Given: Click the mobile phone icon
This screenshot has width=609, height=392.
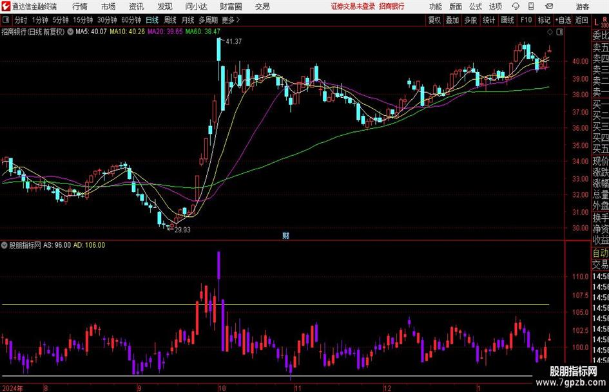Looking at the screenshot, I should (531, 6).
